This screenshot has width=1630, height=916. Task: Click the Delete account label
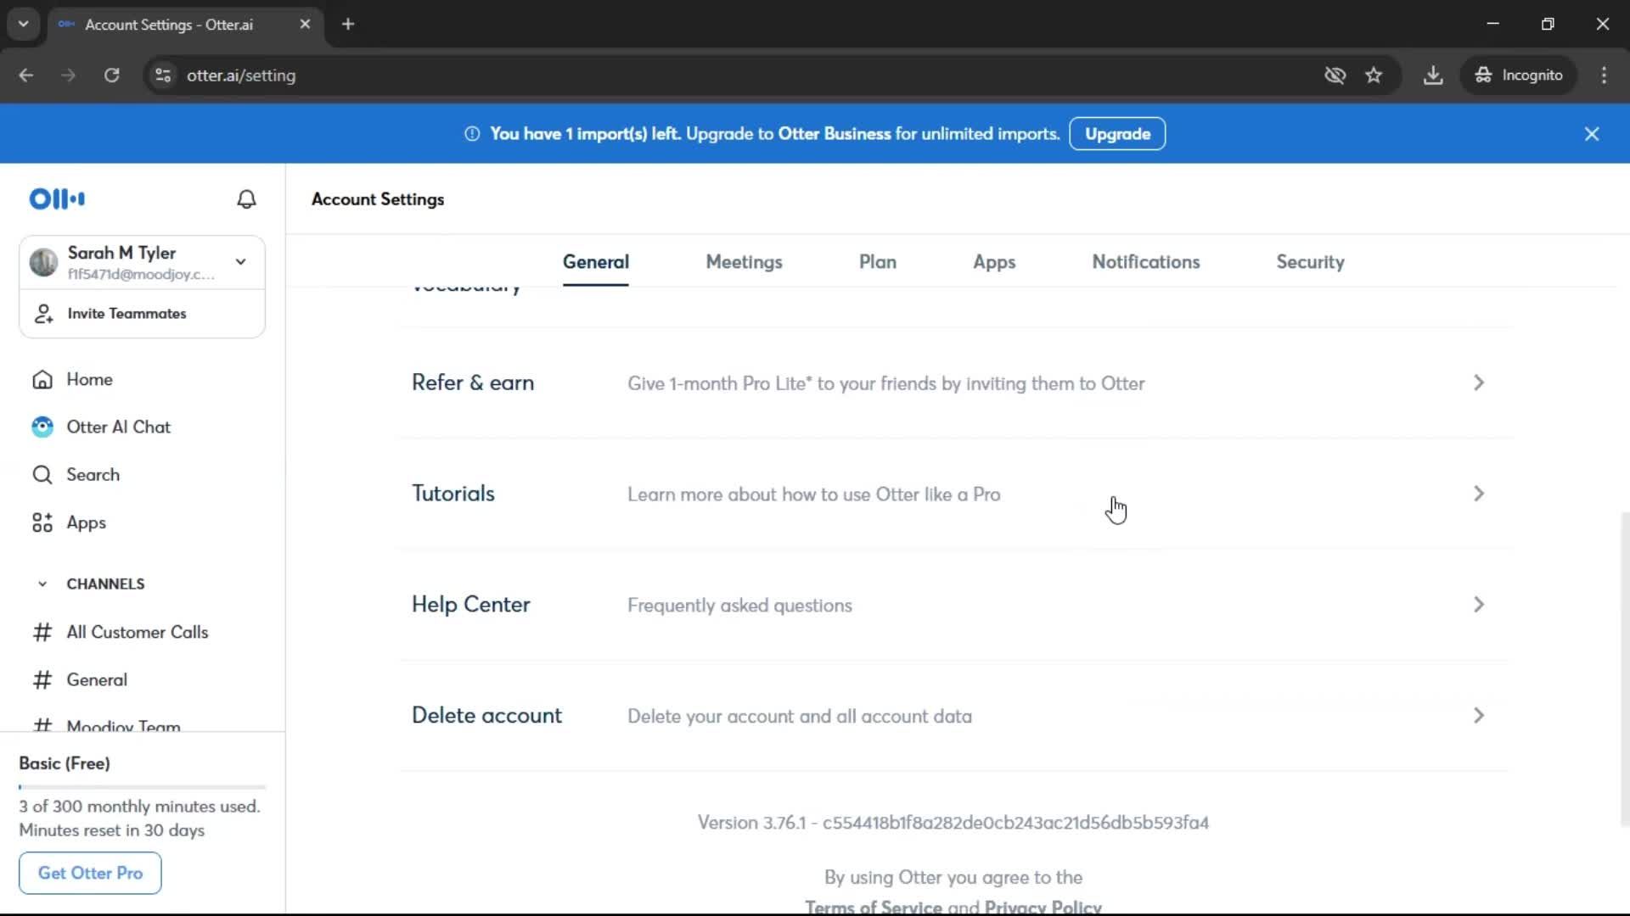pos(486,716)
